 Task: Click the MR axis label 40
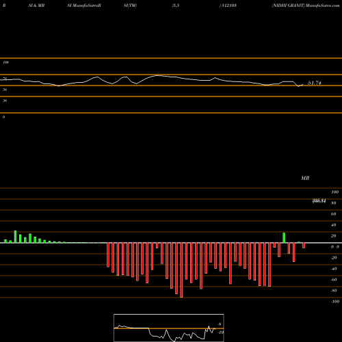[x=334, y=225]
